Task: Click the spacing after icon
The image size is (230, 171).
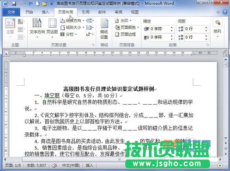Action: tap(181, 37)
